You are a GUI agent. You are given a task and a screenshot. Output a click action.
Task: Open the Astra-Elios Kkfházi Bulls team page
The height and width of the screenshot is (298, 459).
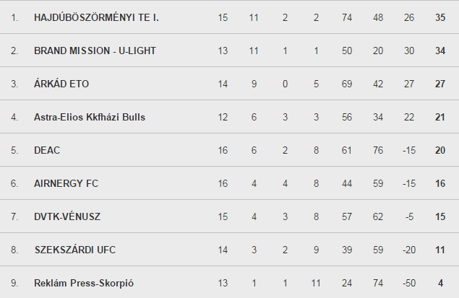[90, 117]
